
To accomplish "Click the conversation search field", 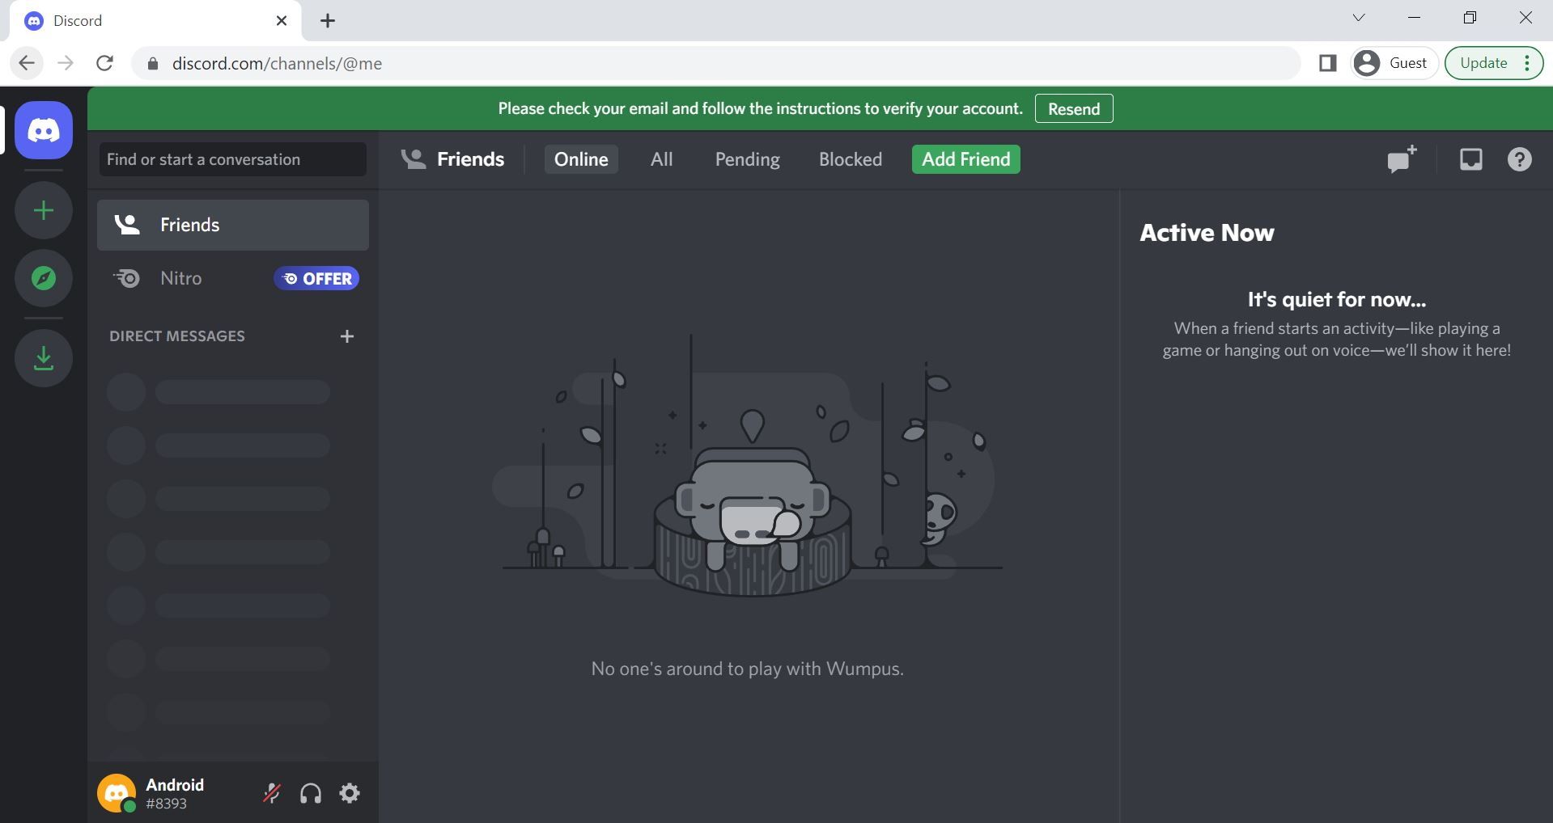I will 231,159.
